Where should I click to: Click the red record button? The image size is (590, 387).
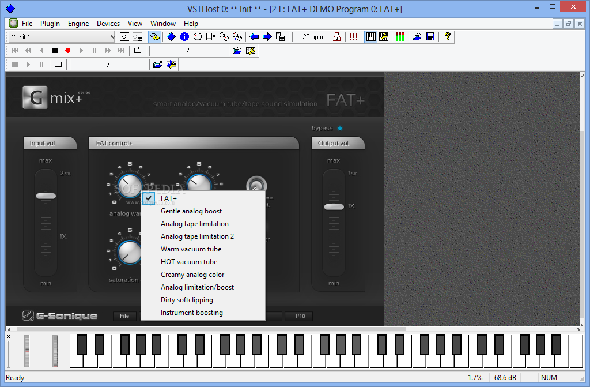click(68, 51)
